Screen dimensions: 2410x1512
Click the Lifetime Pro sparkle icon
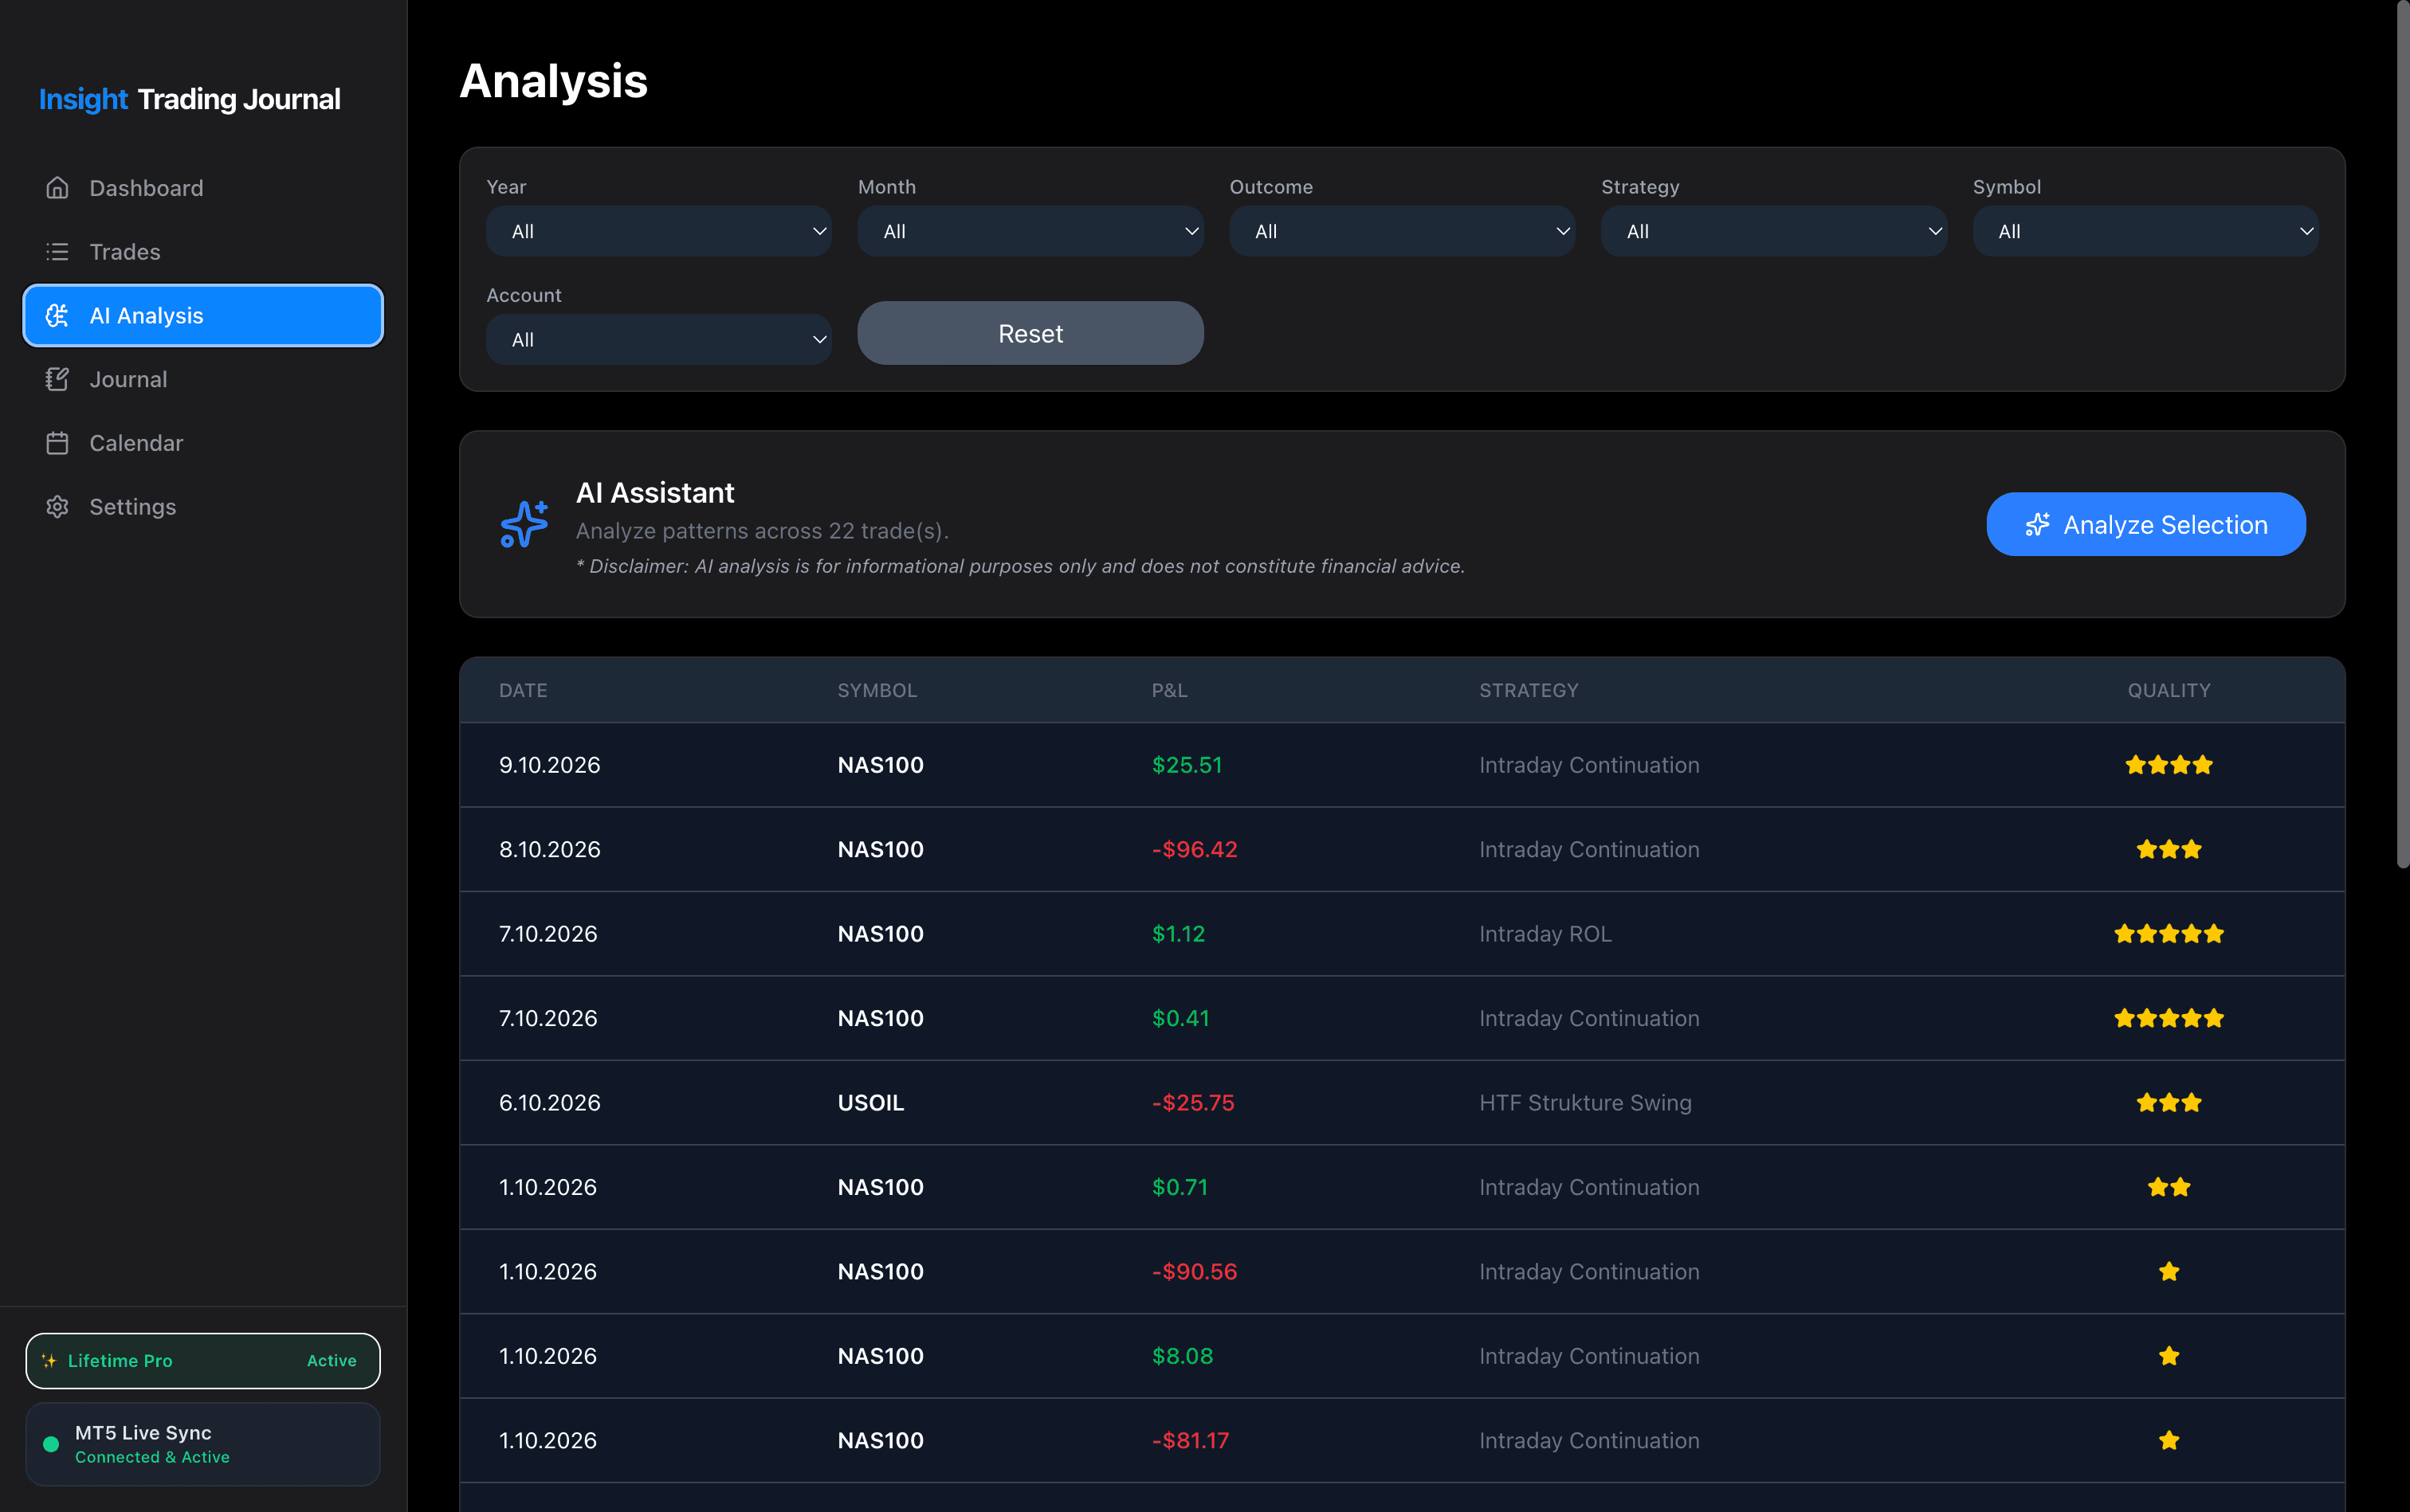click(49, 1361)
